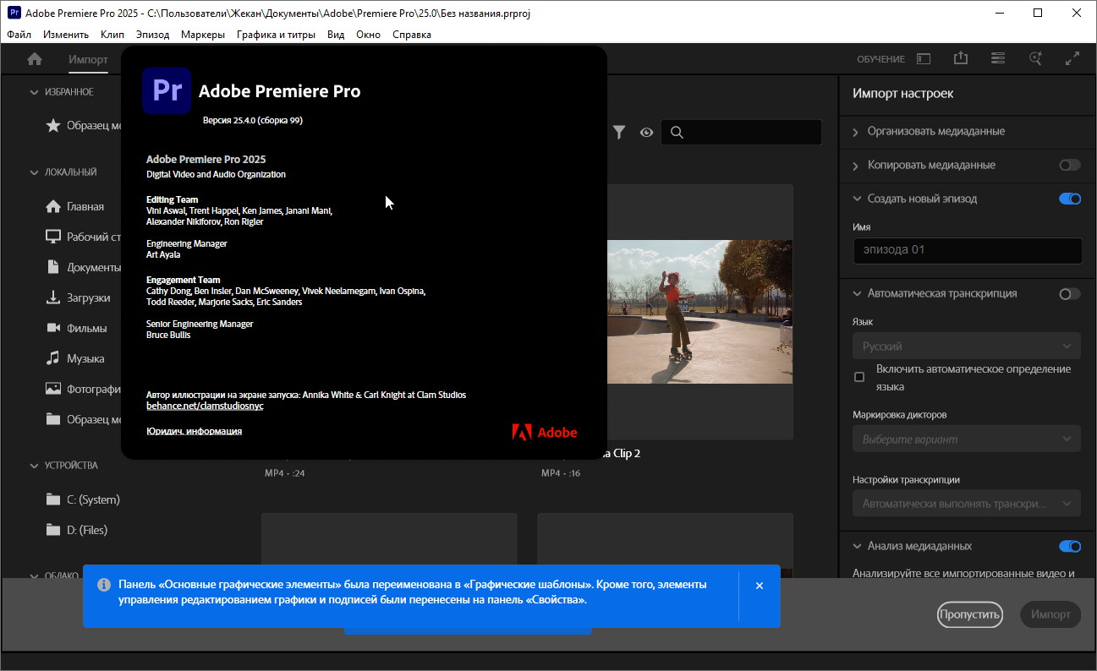Collapse Автоматическая транскрипция section chevron
This screenshot has height=671, width=1097.
(x=855, y=293)
